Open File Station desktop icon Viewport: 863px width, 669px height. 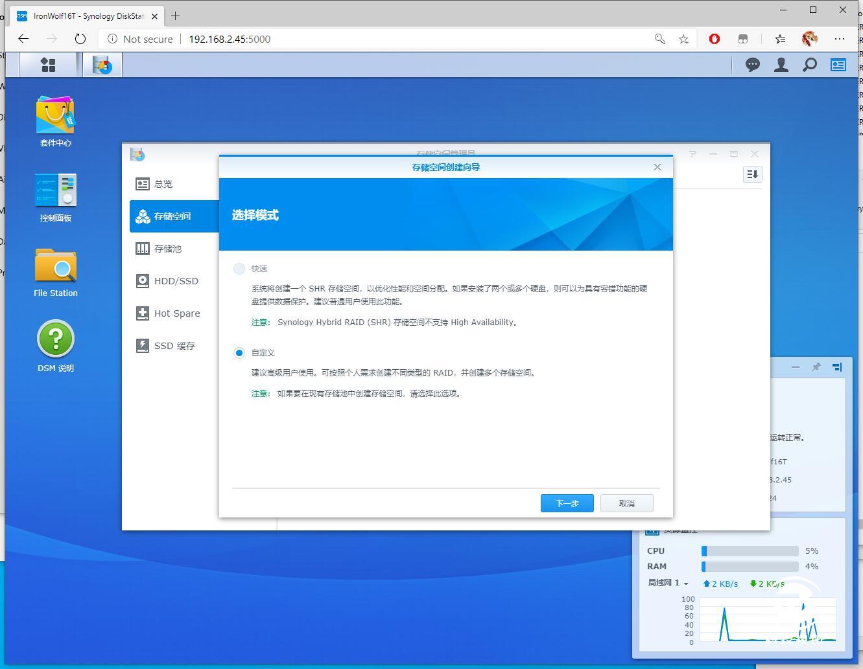[56, 273]
